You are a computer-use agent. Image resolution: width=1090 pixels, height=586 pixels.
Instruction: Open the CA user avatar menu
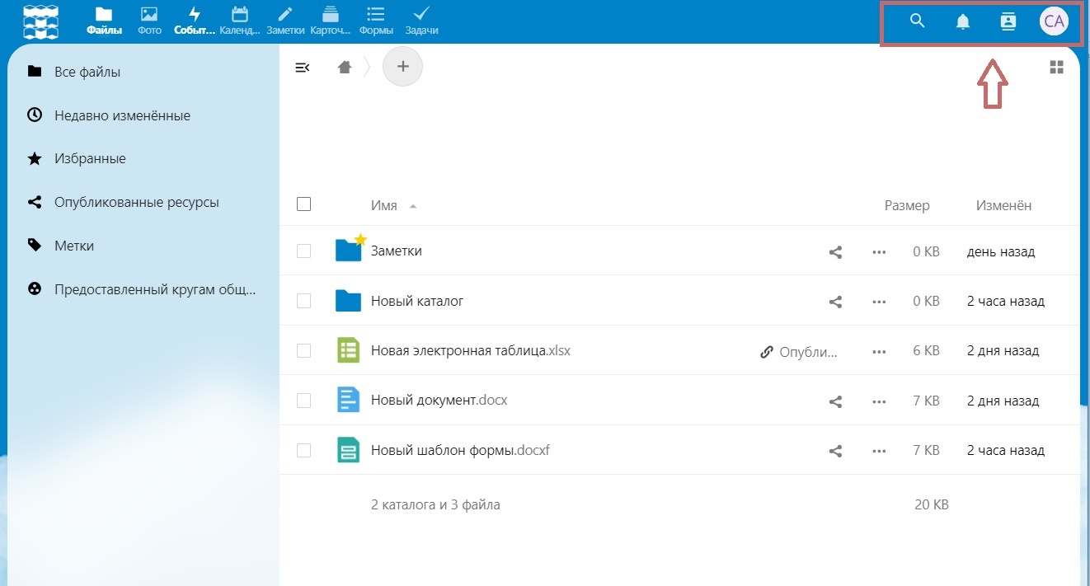[x=1054, y=21]
